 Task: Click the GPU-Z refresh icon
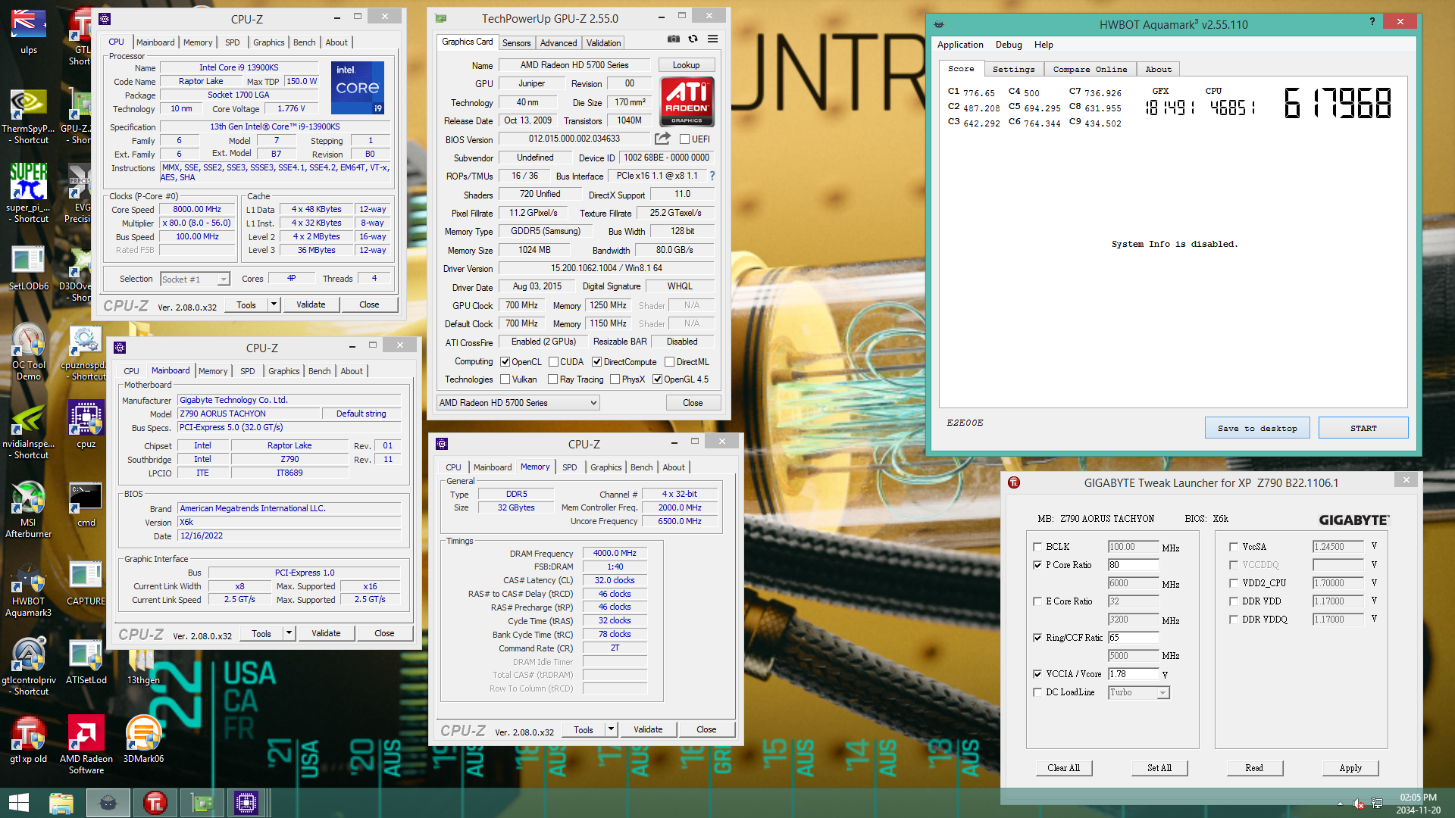point(693,39)
